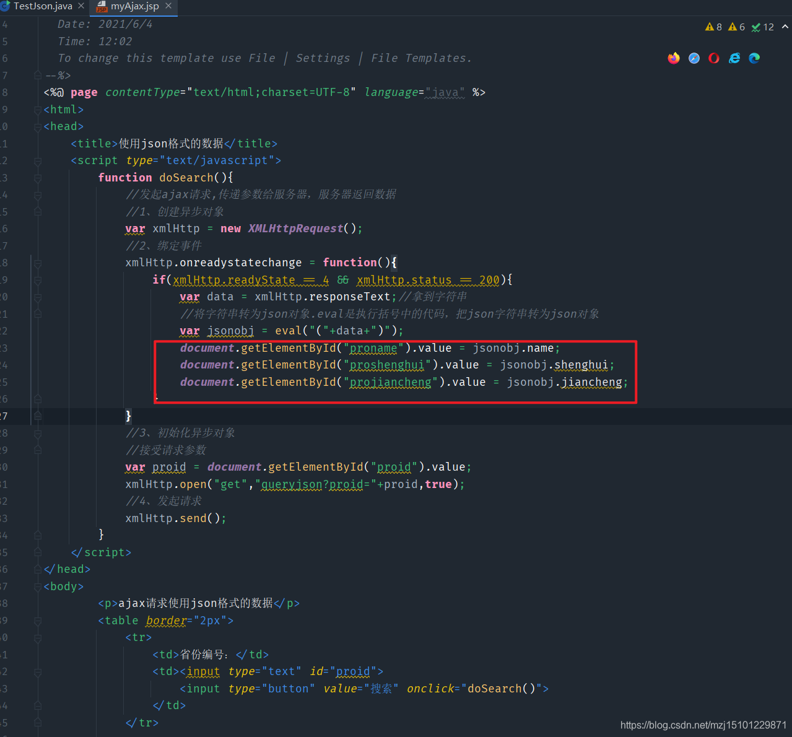
Task: Click the comment //4、发起请求
Action: (163, 501)
